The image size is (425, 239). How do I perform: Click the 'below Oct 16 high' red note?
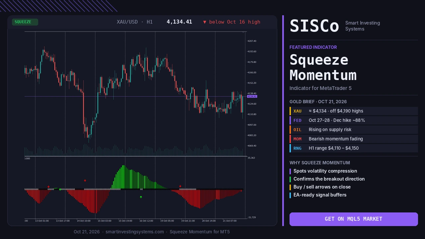tap(231, 22)
